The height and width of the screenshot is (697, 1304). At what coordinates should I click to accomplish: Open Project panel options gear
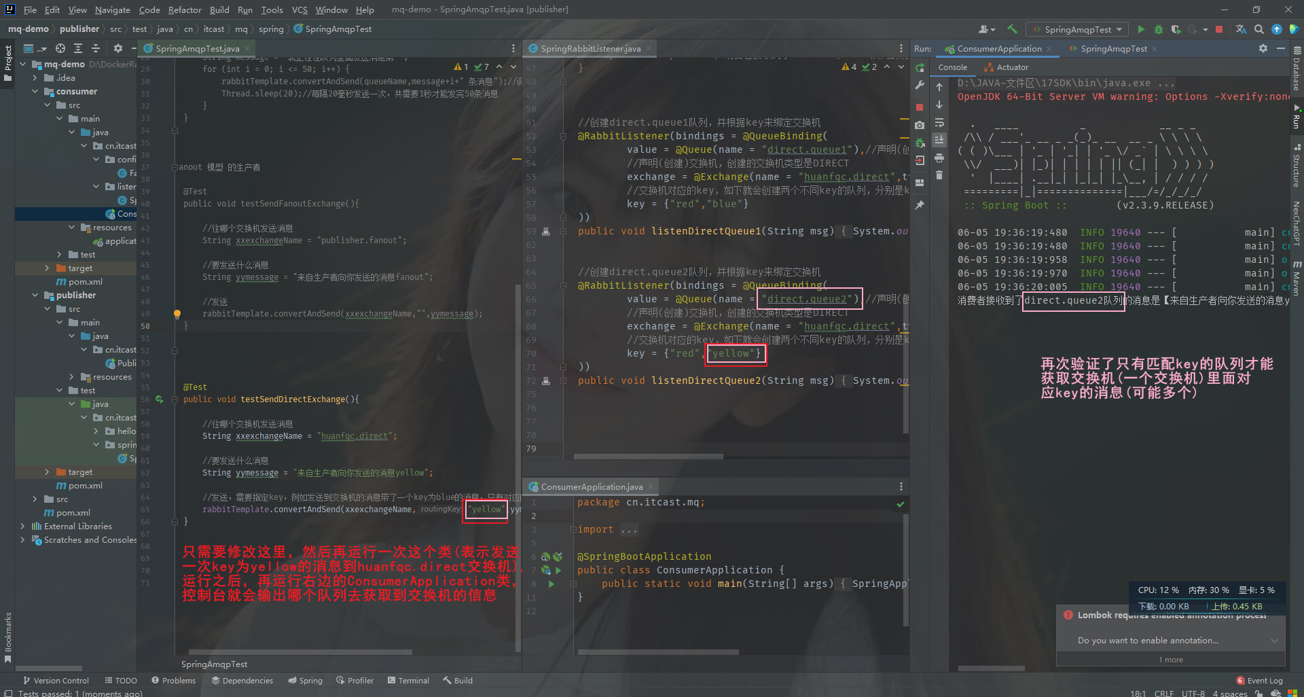(x=118, y=48)
